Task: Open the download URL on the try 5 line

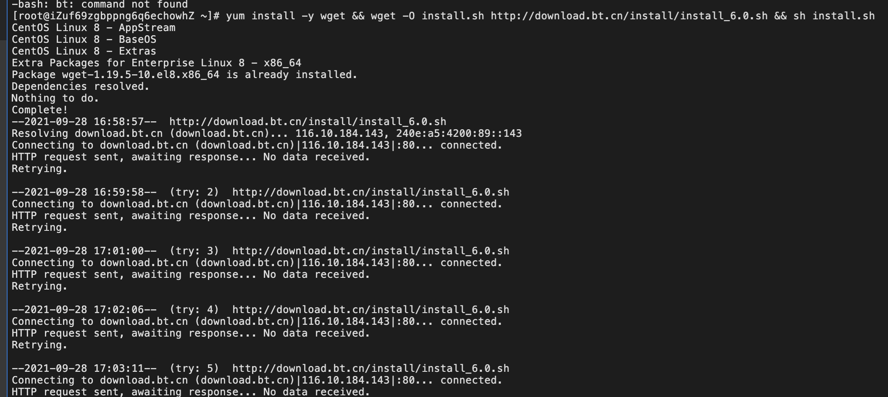Action: point(370,368)
